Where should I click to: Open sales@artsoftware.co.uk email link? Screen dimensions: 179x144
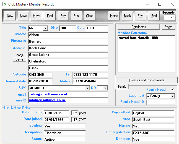point(48,94)
